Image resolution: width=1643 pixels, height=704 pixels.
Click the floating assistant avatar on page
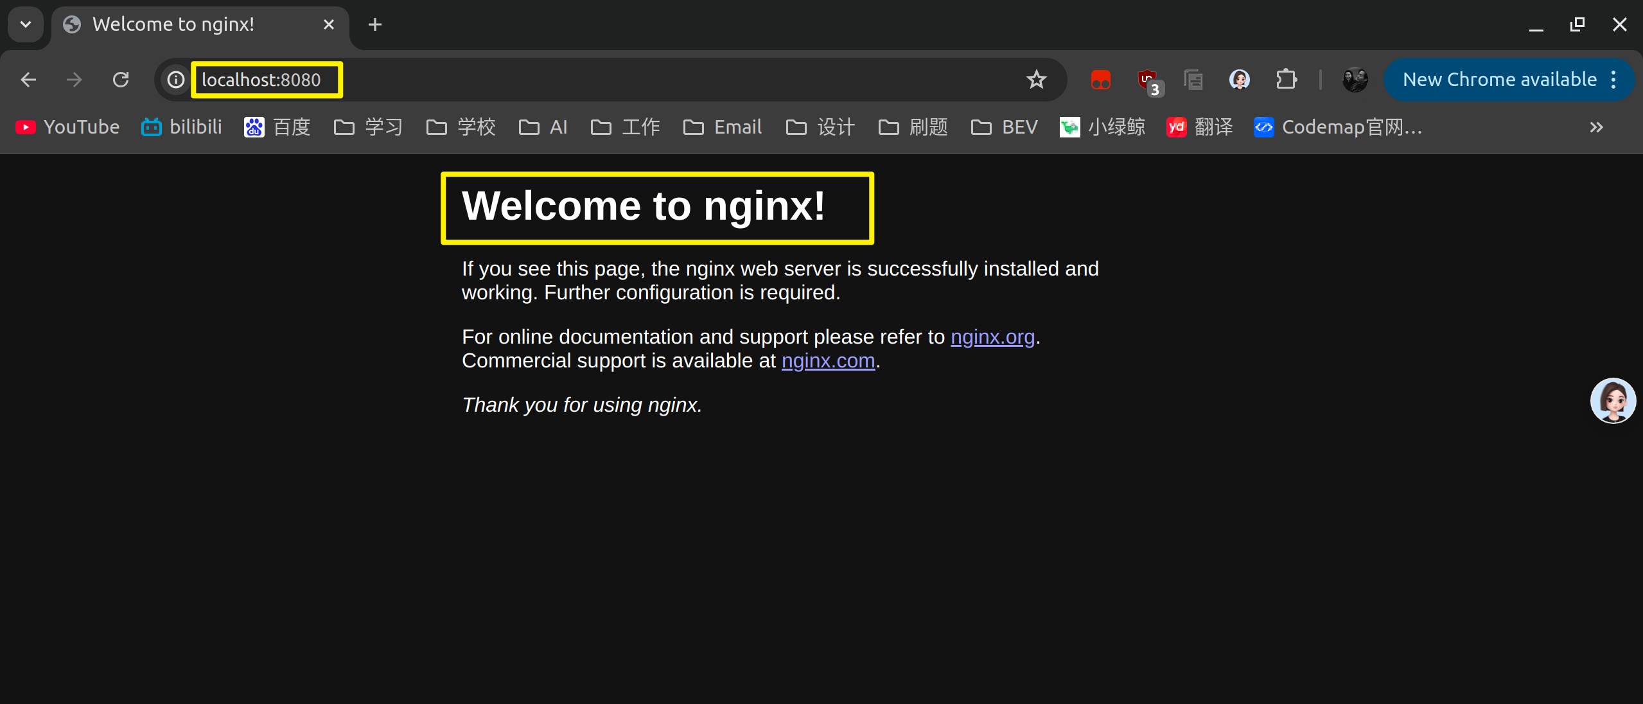coord(1613,401)
